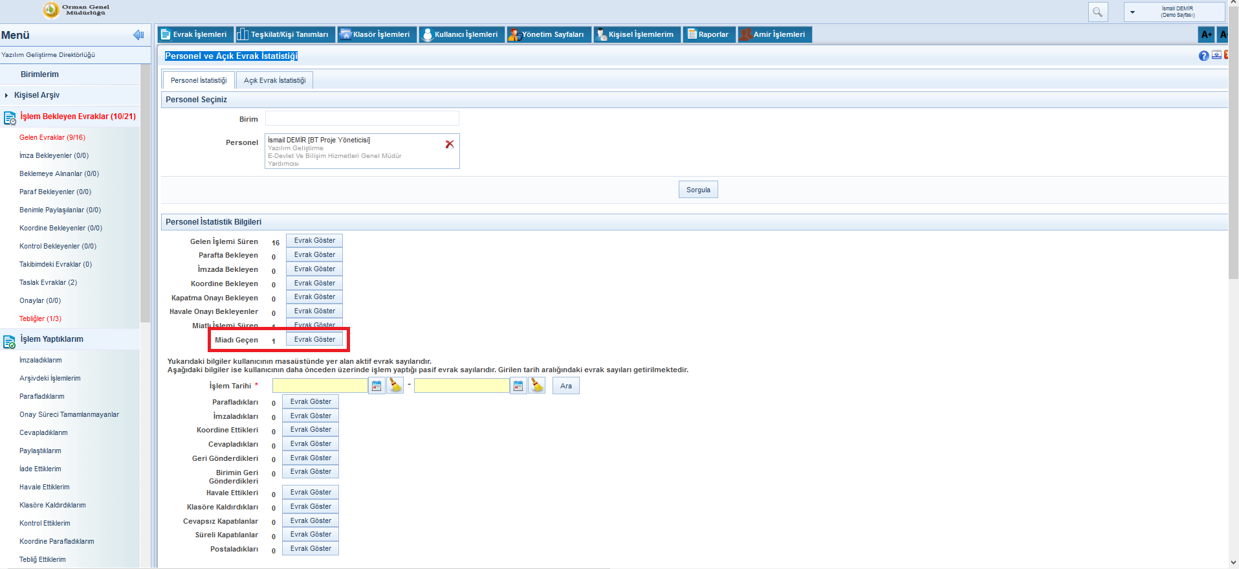1239x569 pixels.
Task: Open Gelen Evraklar (9/16) in sidebar
Action: 52,137
